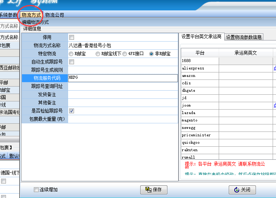
Task: Click the refresh icon on 关闭 button
Action: point(237,189)
